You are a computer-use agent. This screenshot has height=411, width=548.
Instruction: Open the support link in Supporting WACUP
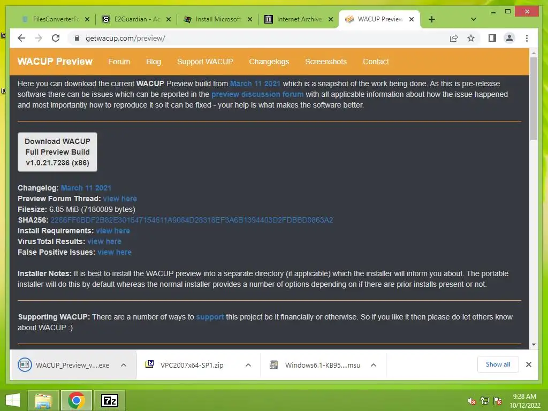210,317
